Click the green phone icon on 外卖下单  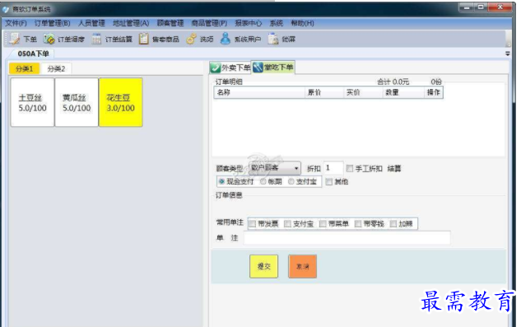tap(216, 68)
